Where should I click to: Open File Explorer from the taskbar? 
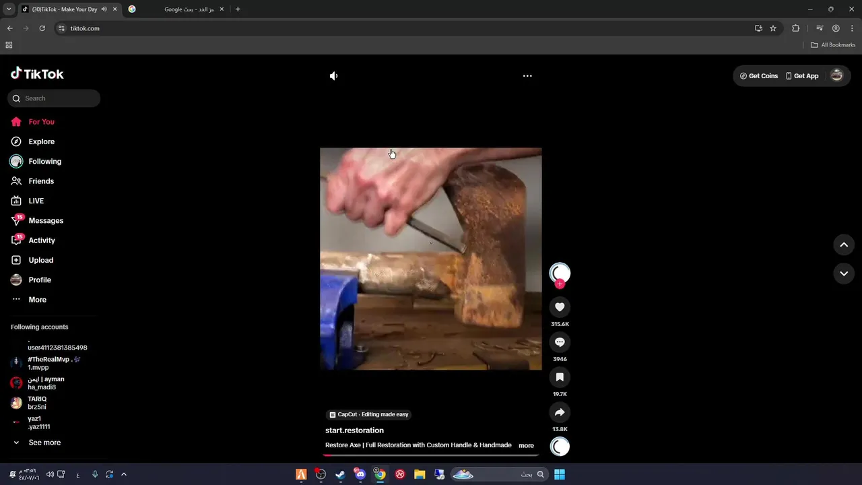click(x=420, y=474)
